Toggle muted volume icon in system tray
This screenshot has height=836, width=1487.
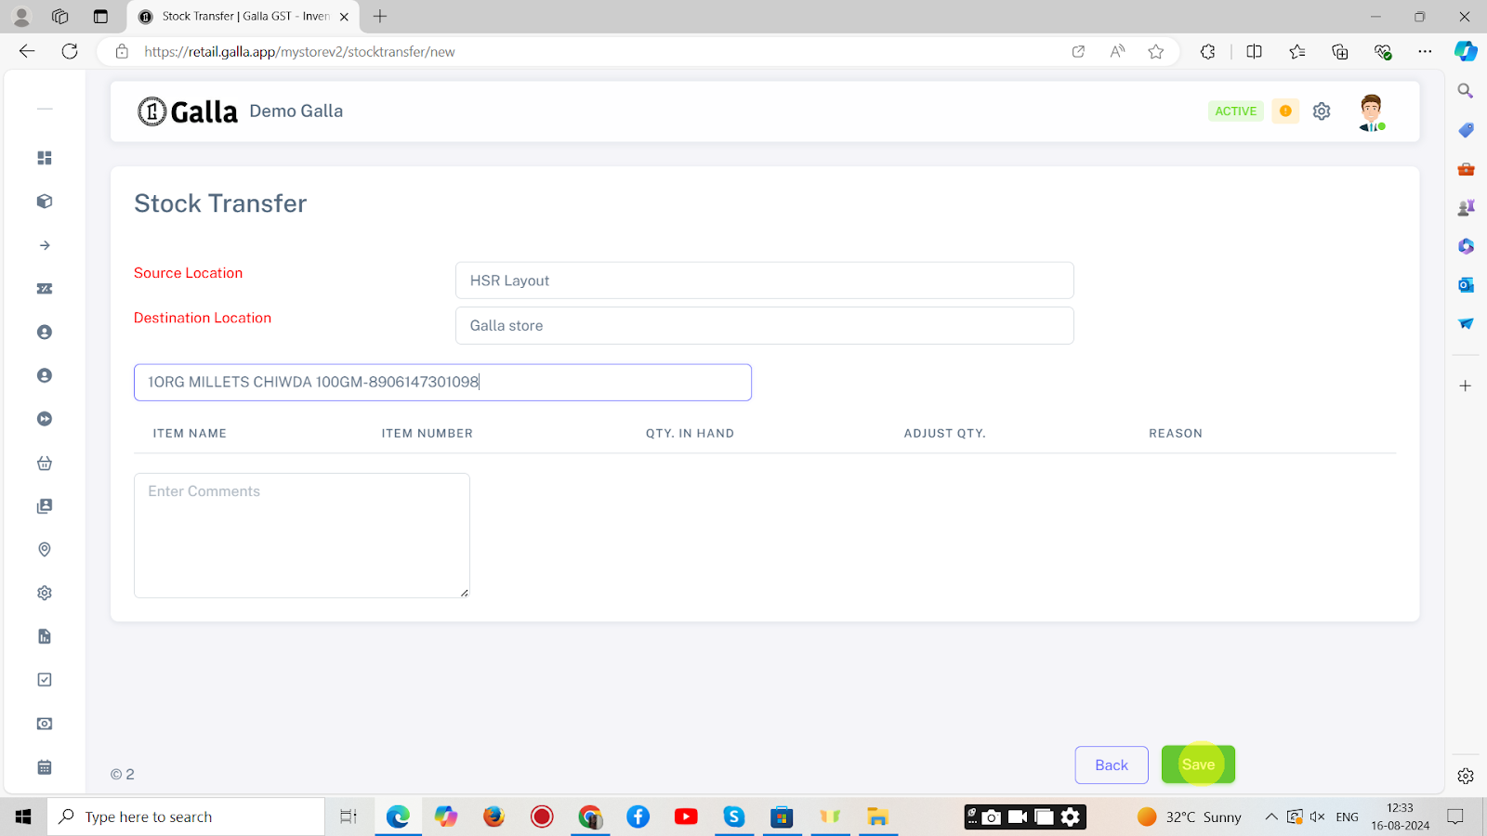point(1317,816)
